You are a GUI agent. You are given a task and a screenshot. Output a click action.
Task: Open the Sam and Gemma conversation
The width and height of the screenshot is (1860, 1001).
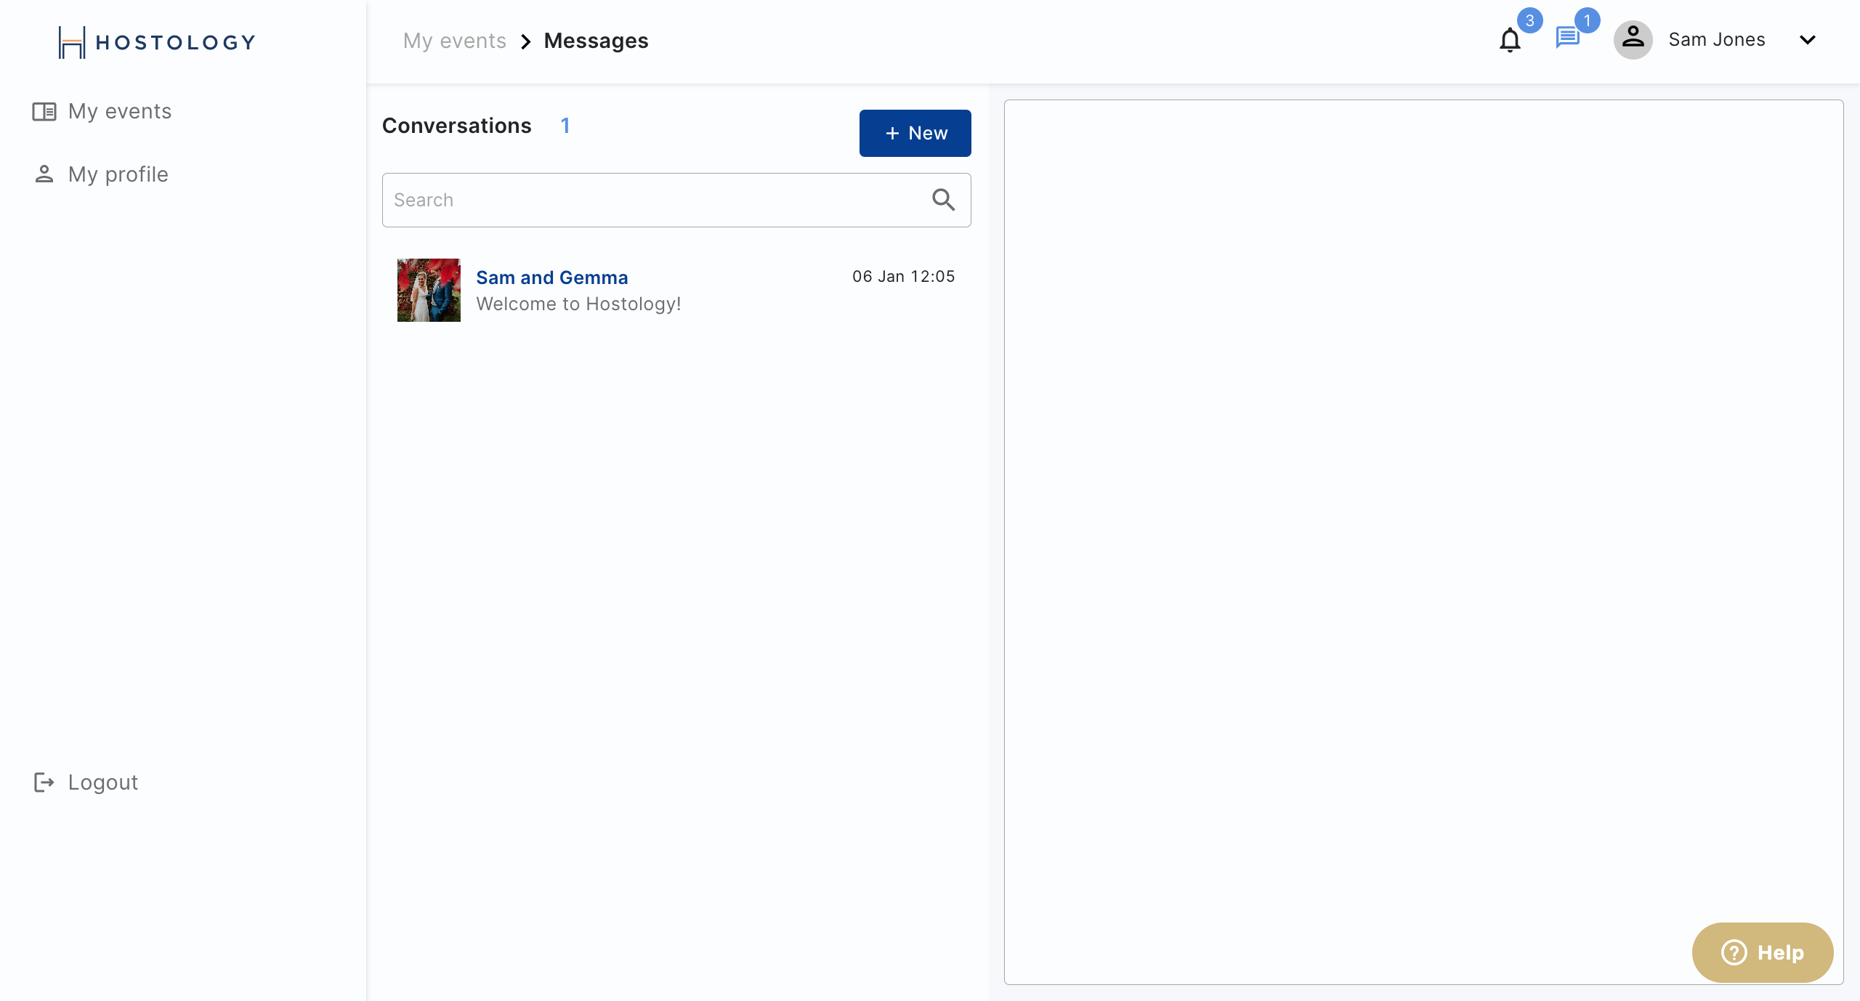[x=676, y=291]
